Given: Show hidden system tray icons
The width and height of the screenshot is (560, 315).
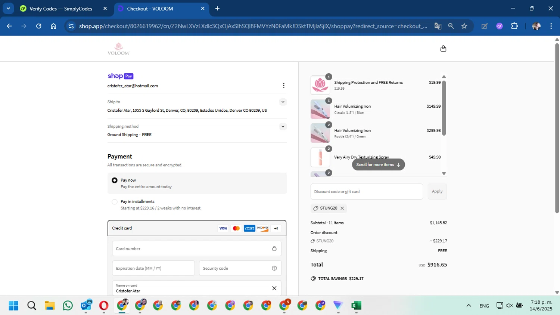Looking at the screenshot, I should pos(469,306).
